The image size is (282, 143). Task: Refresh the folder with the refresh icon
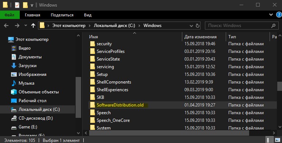[198, 26]
